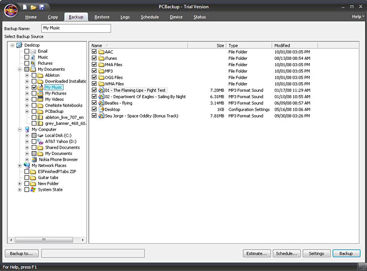Click the ableton_live_707_en zip file icon
Image resolution: width=367 pixels, height=271 pixels.
(40, 117)
